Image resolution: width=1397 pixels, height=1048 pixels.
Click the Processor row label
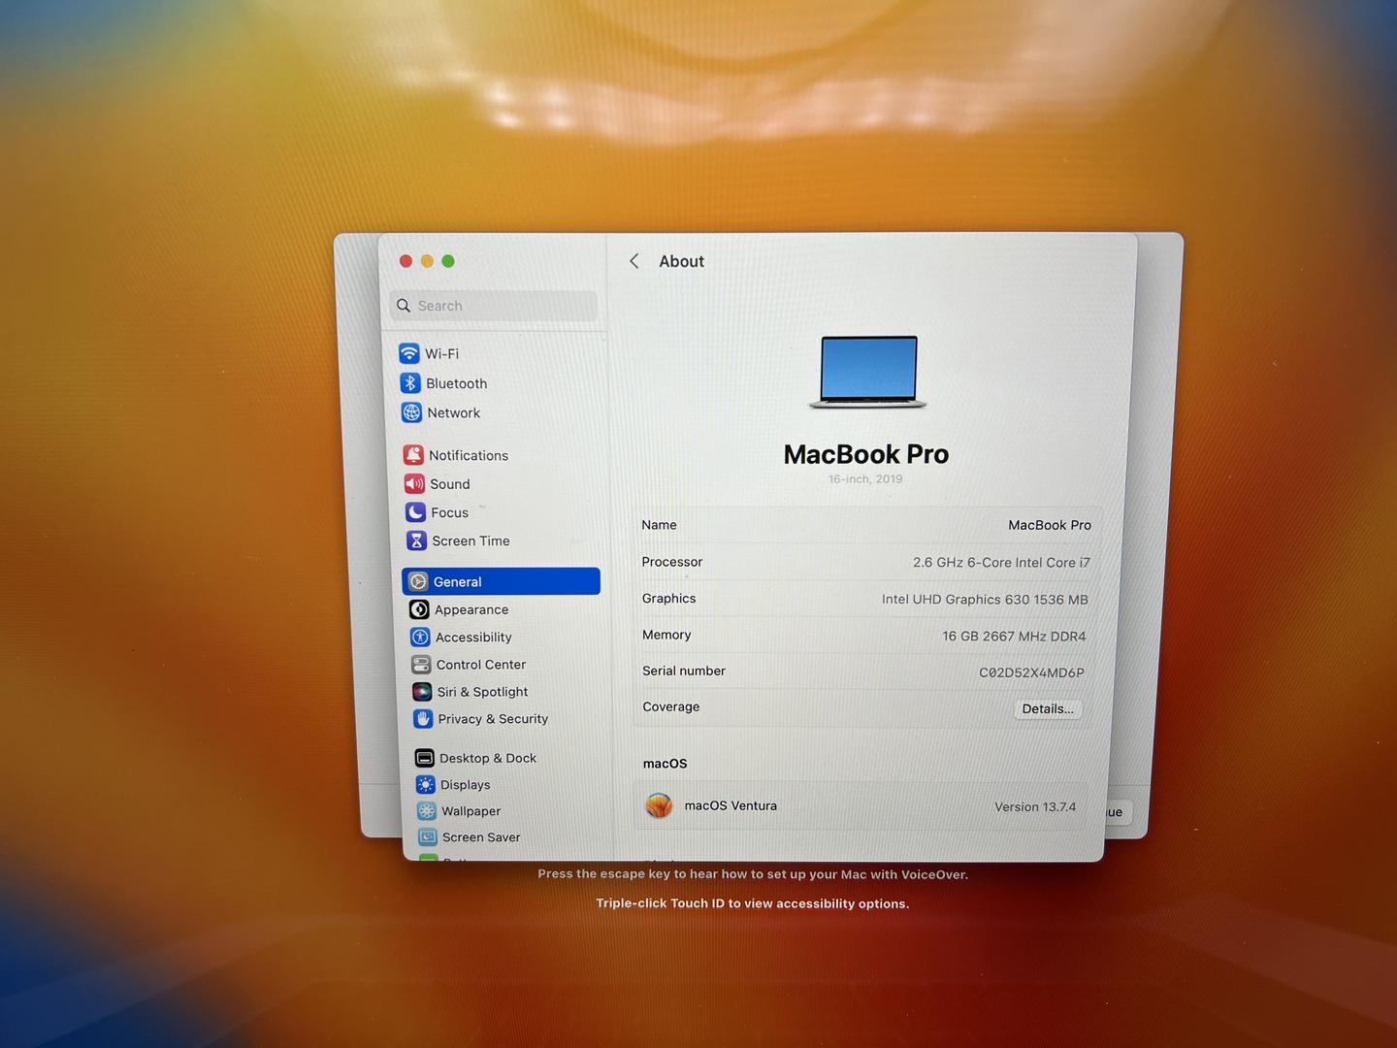point(671,562)
